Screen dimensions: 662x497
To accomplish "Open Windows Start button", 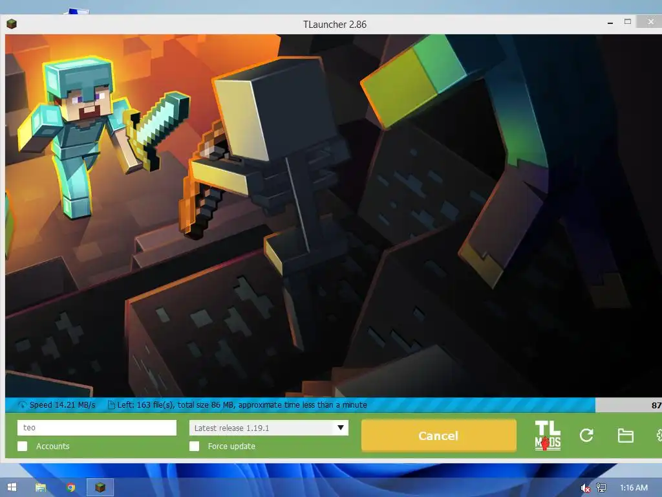I will click(x=12, y=487).
